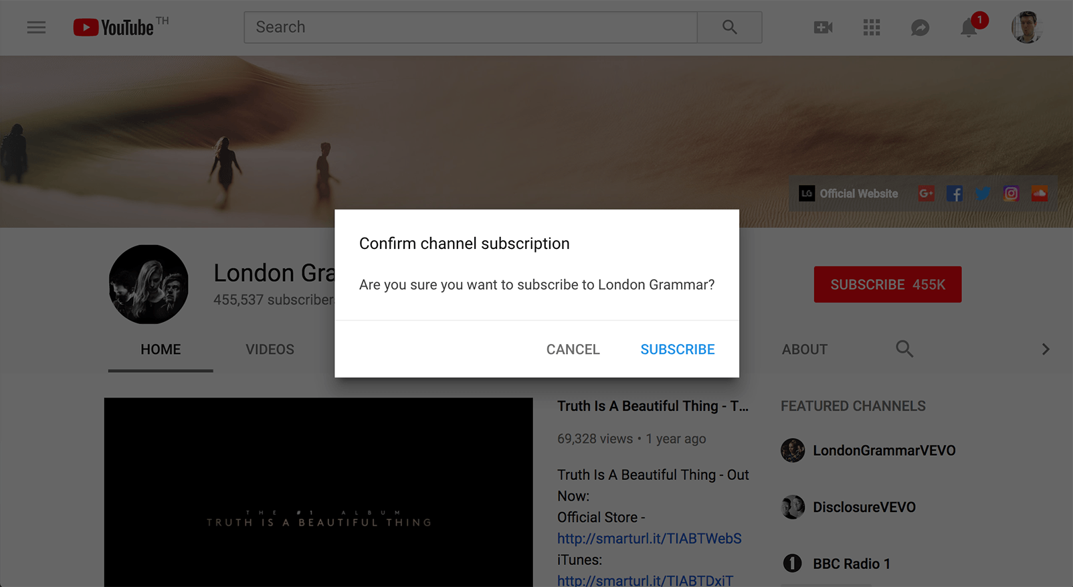Open the Twitter link in banner

click(983, 194)
